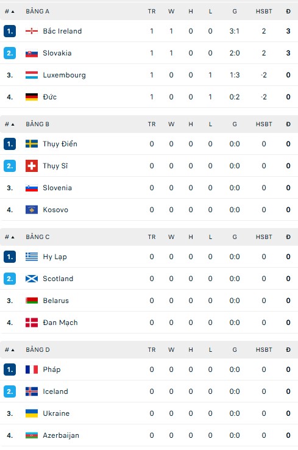Open the Ukraine team link

pos(56,413)
